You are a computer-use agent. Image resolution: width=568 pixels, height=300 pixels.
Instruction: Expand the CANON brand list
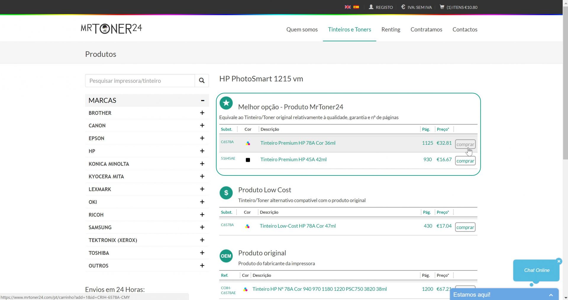(x=202, y=125)
